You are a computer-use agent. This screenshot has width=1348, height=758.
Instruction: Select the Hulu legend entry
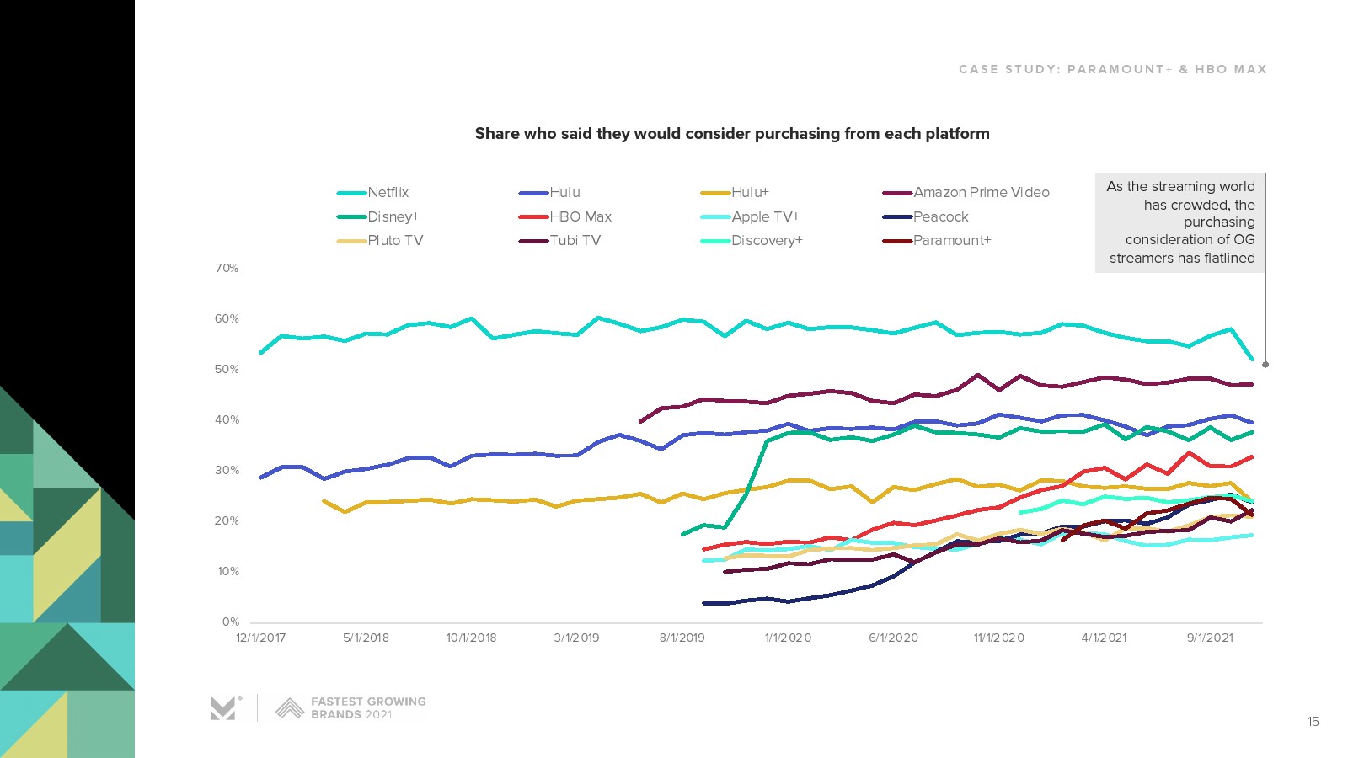coord(564,193)
